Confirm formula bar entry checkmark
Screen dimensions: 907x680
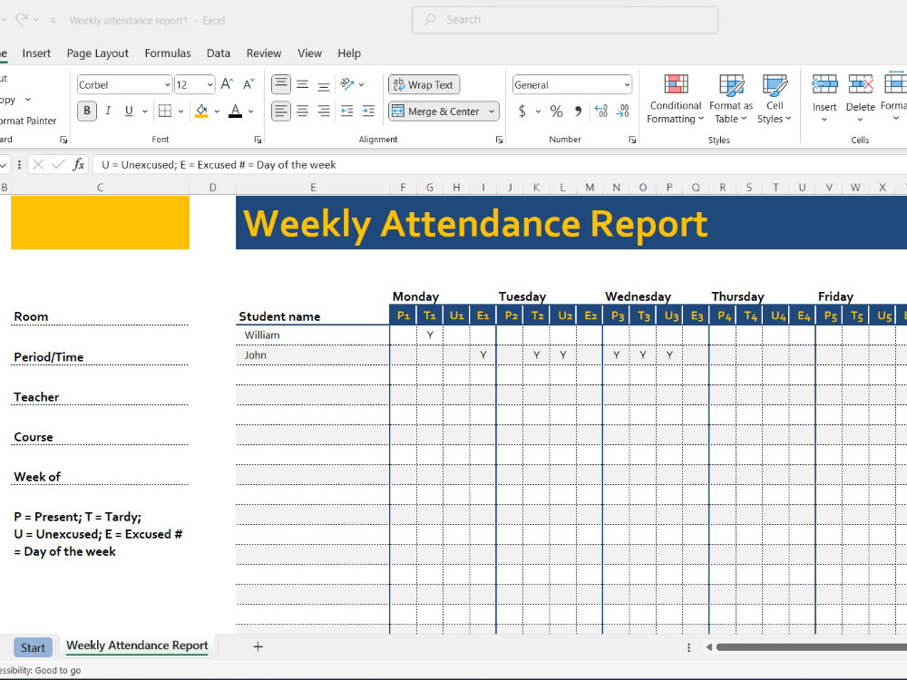pyautogui.click(x=58, y=165)
